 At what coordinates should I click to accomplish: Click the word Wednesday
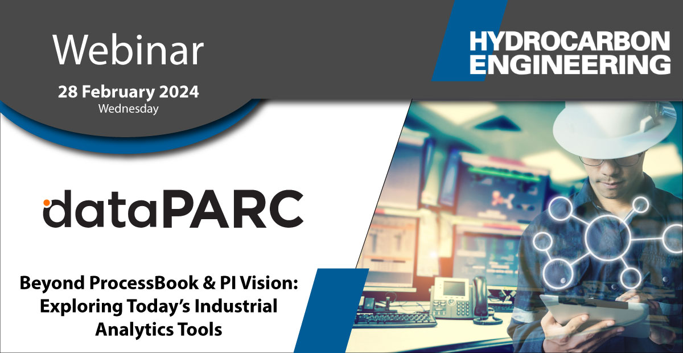pos(128,108)
